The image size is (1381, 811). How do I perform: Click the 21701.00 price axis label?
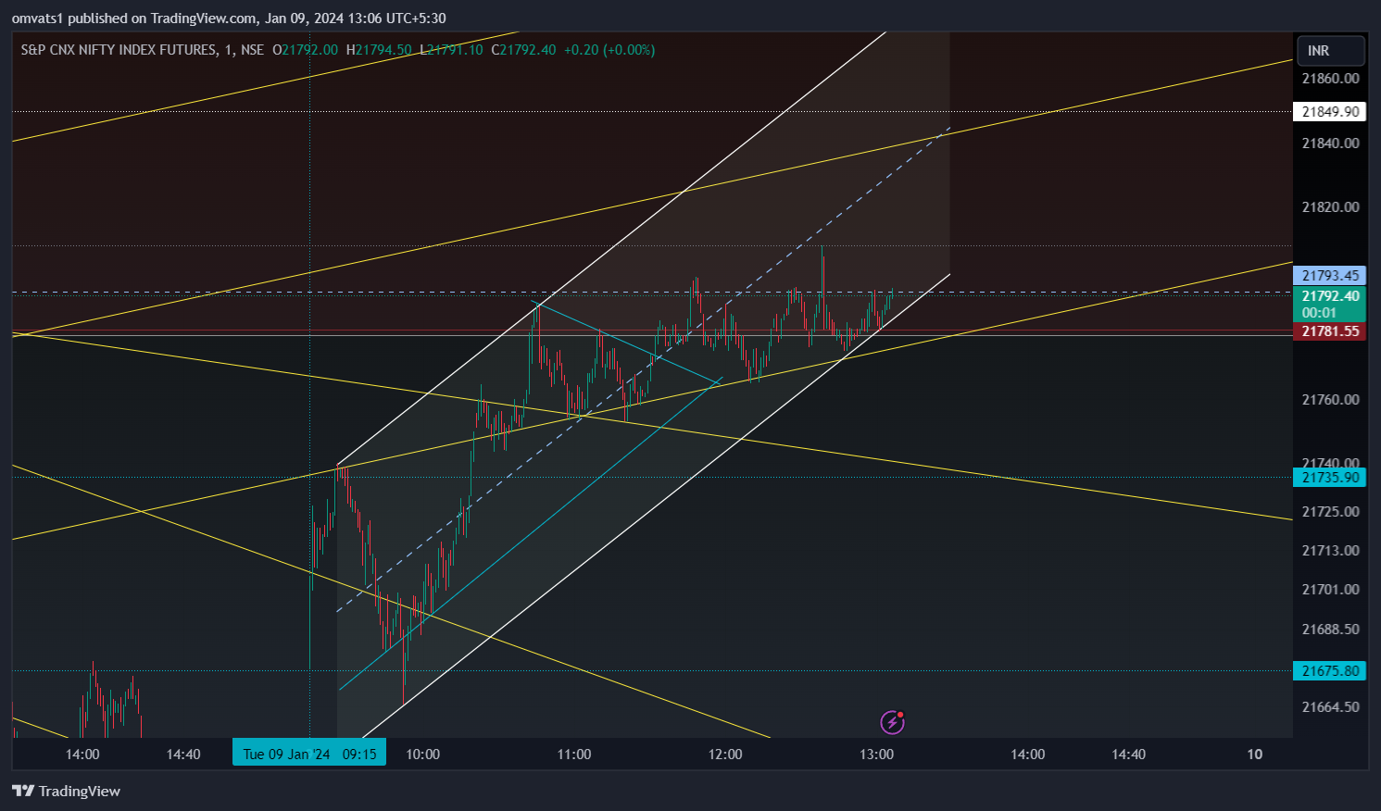click(1330, 589)
